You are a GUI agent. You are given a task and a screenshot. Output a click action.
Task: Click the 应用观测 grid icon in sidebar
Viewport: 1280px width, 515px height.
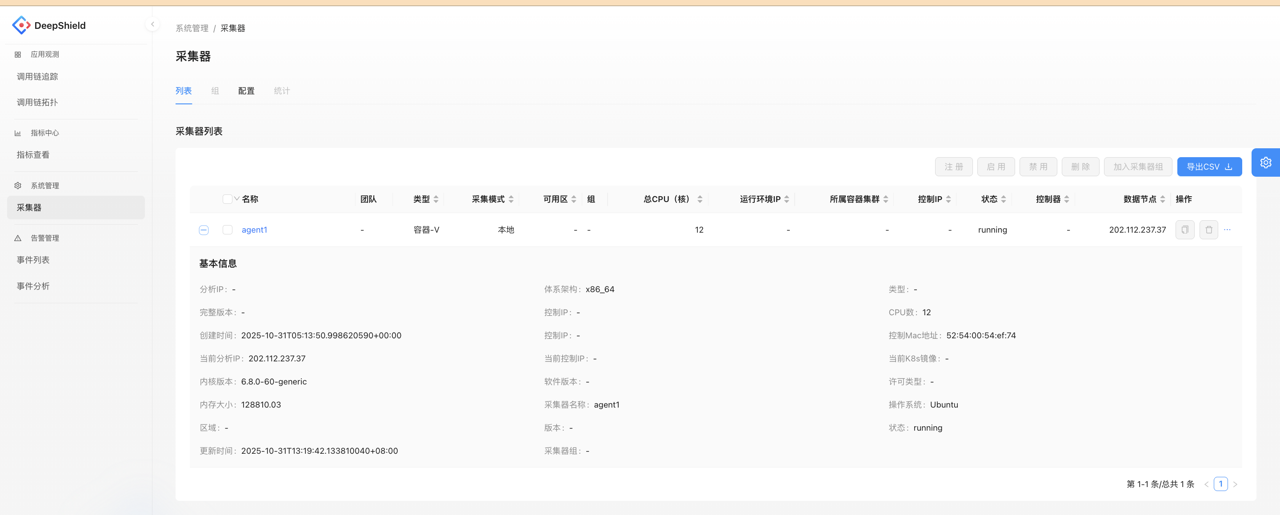coord(17,54)
